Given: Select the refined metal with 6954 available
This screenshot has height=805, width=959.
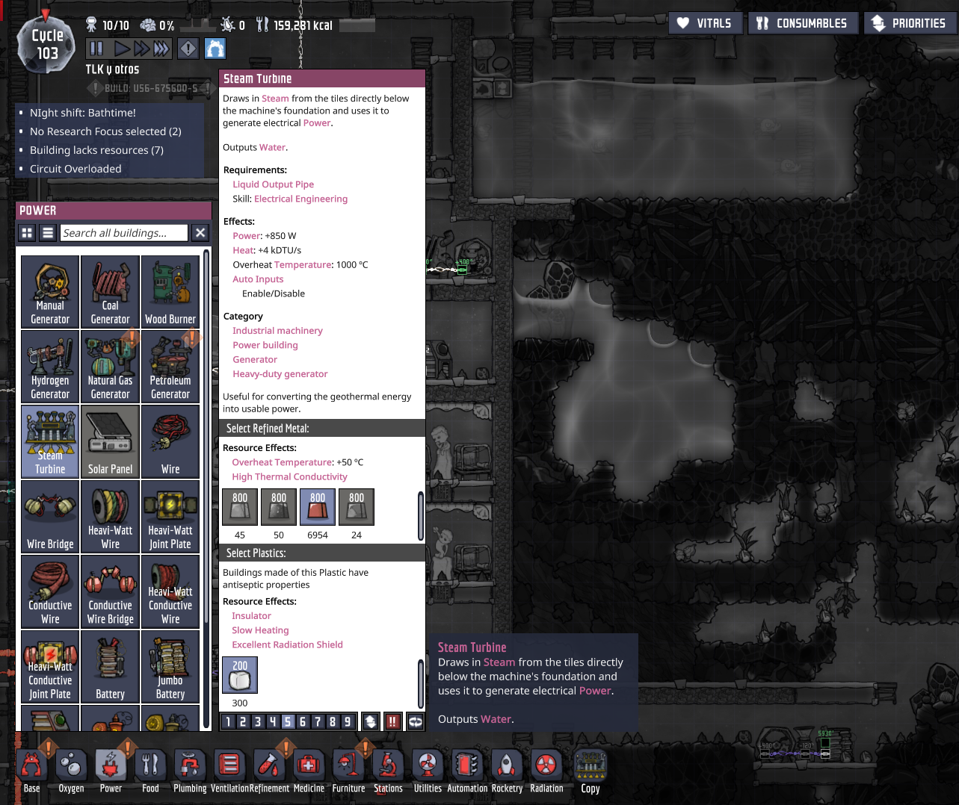Looking at the screenshot, I should tap(318, 508).
